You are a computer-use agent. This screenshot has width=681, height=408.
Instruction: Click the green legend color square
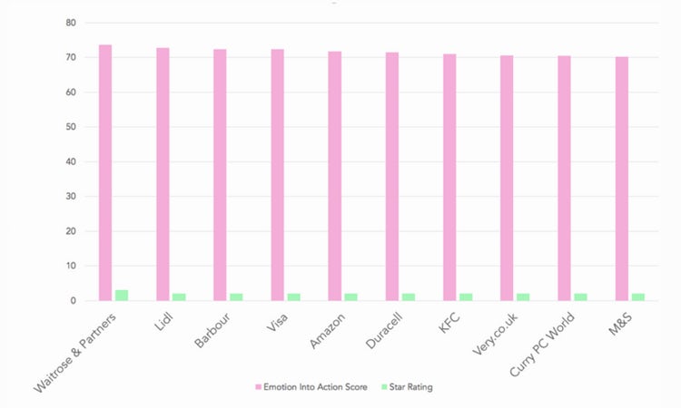(x=384, y=387)
